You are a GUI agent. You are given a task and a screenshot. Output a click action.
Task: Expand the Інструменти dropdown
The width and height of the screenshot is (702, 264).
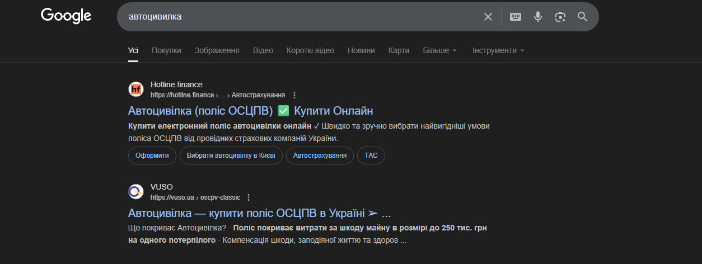pyautogui.click(x=498, y=50)
